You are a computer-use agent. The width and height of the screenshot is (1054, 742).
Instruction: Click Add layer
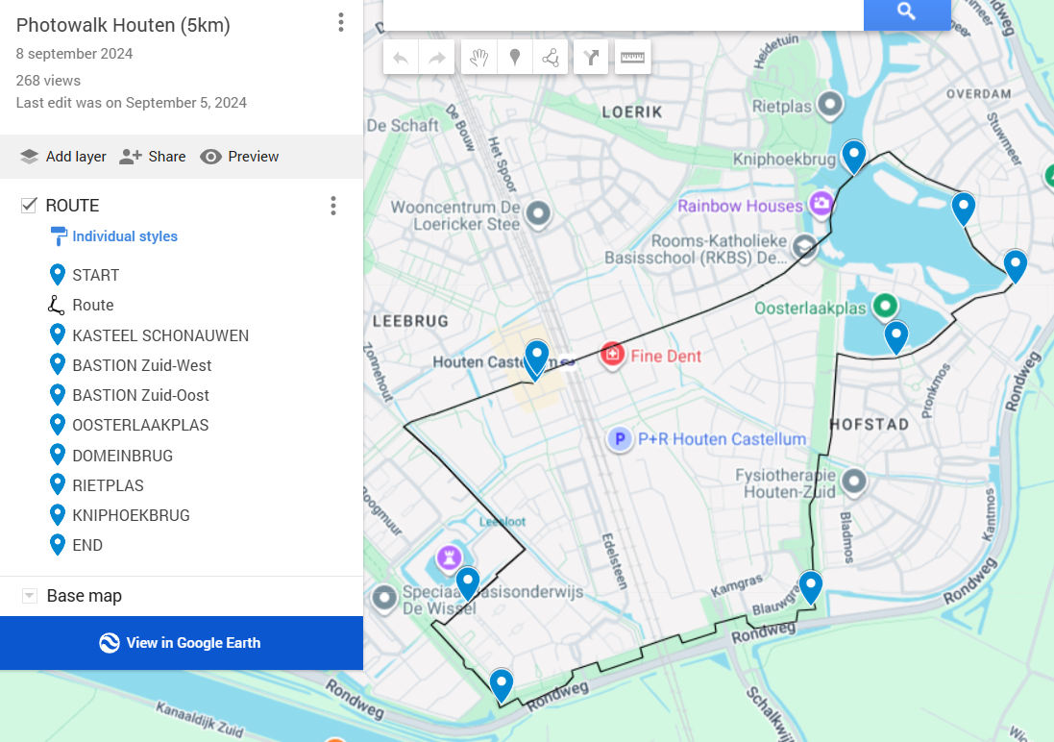coord(62,157)
